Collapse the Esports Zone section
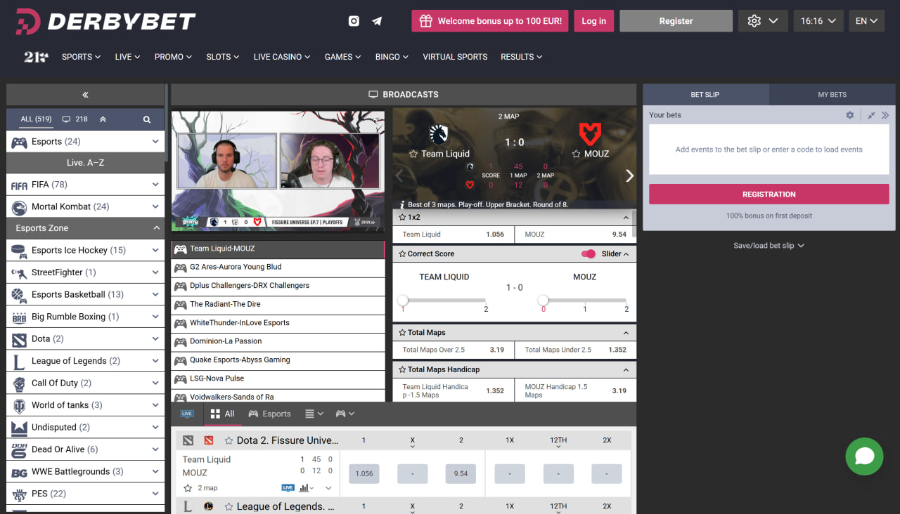900x514 pixels. (156, 228)
